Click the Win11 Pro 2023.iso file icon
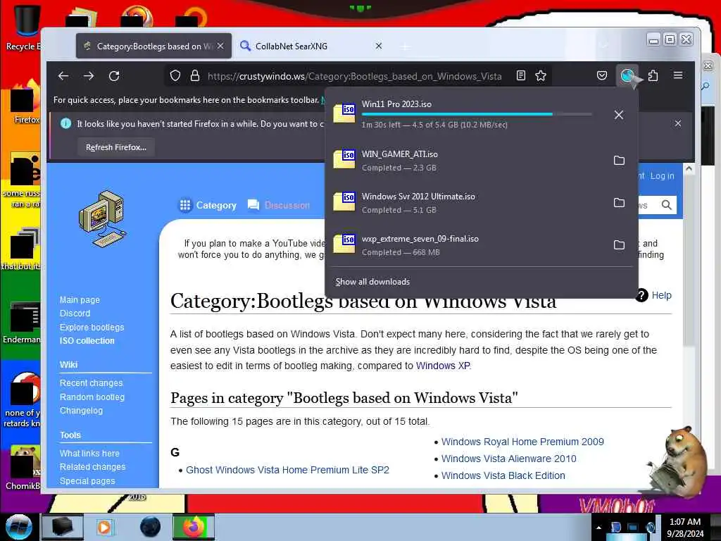 pos(344,113)
